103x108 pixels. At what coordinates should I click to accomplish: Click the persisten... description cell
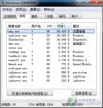tap(82, 73)
